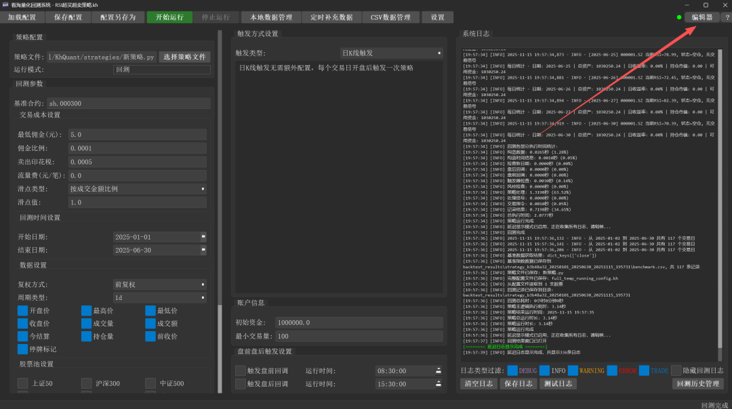Toggle the 前收价 checkbox
The width and height of the screenshot is (732, 409).
[x=150, y=337]
